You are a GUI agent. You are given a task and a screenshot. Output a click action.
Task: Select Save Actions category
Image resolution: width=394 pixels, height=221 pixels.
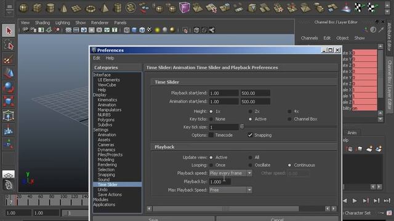110,195
